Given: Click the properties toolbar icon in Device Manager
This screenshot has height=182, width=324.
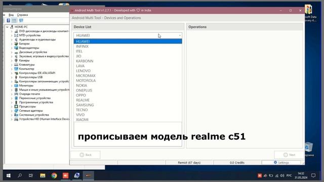Looking at the screenshot, I should pos(8,20).
